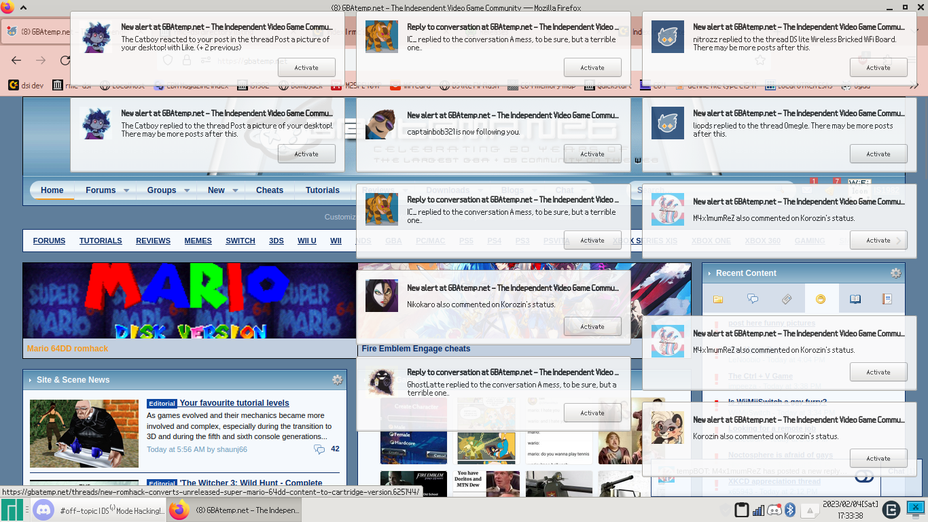928x522 pixels.
Task: Select the smiley icon in Recent Content
Action: tap(821, 299)
